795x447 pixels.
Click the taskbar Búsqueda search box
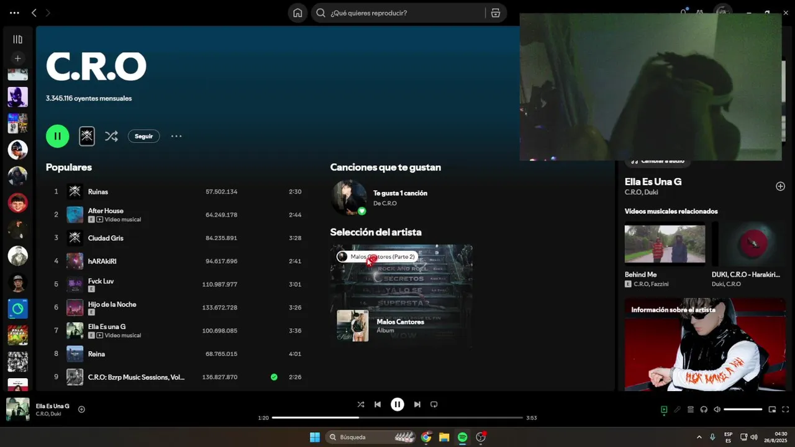coord(371,437)
